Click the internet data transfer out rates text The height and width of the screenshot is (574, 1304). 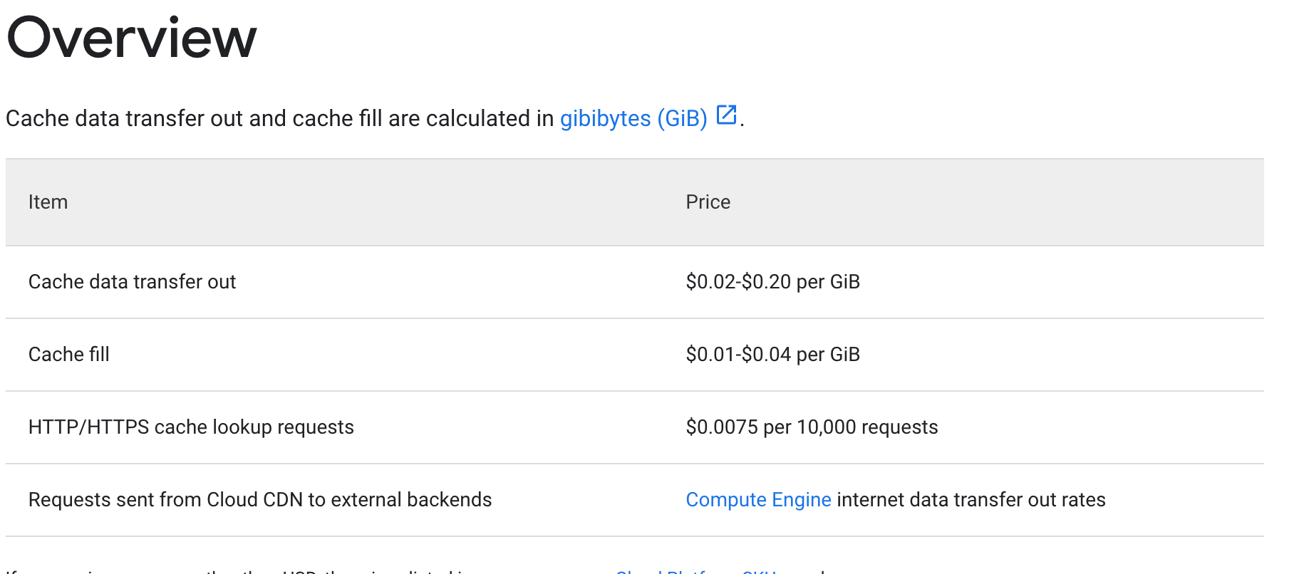[x=971, y=500]
